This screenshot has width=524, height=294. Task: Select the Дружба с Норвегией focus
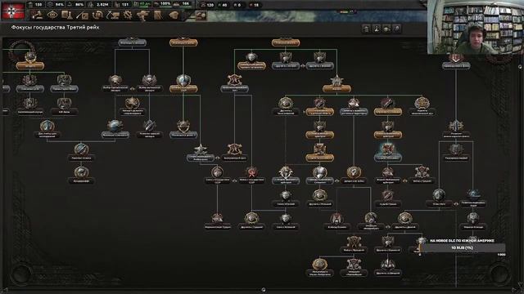(x=387, y=245)
